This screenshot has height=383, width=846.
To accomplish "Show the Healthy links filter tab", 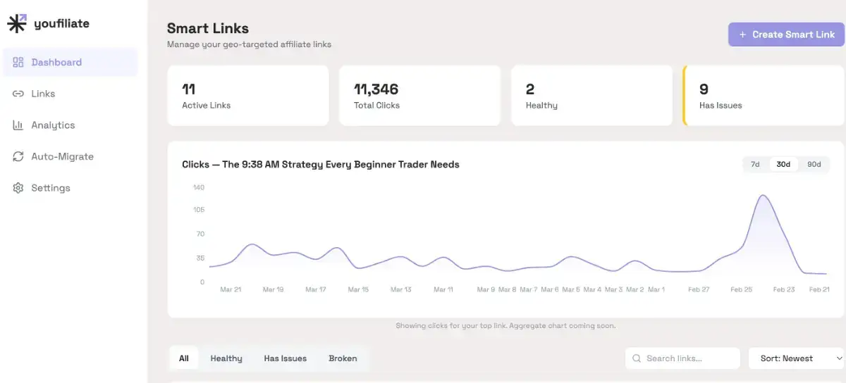I will 226,358.
